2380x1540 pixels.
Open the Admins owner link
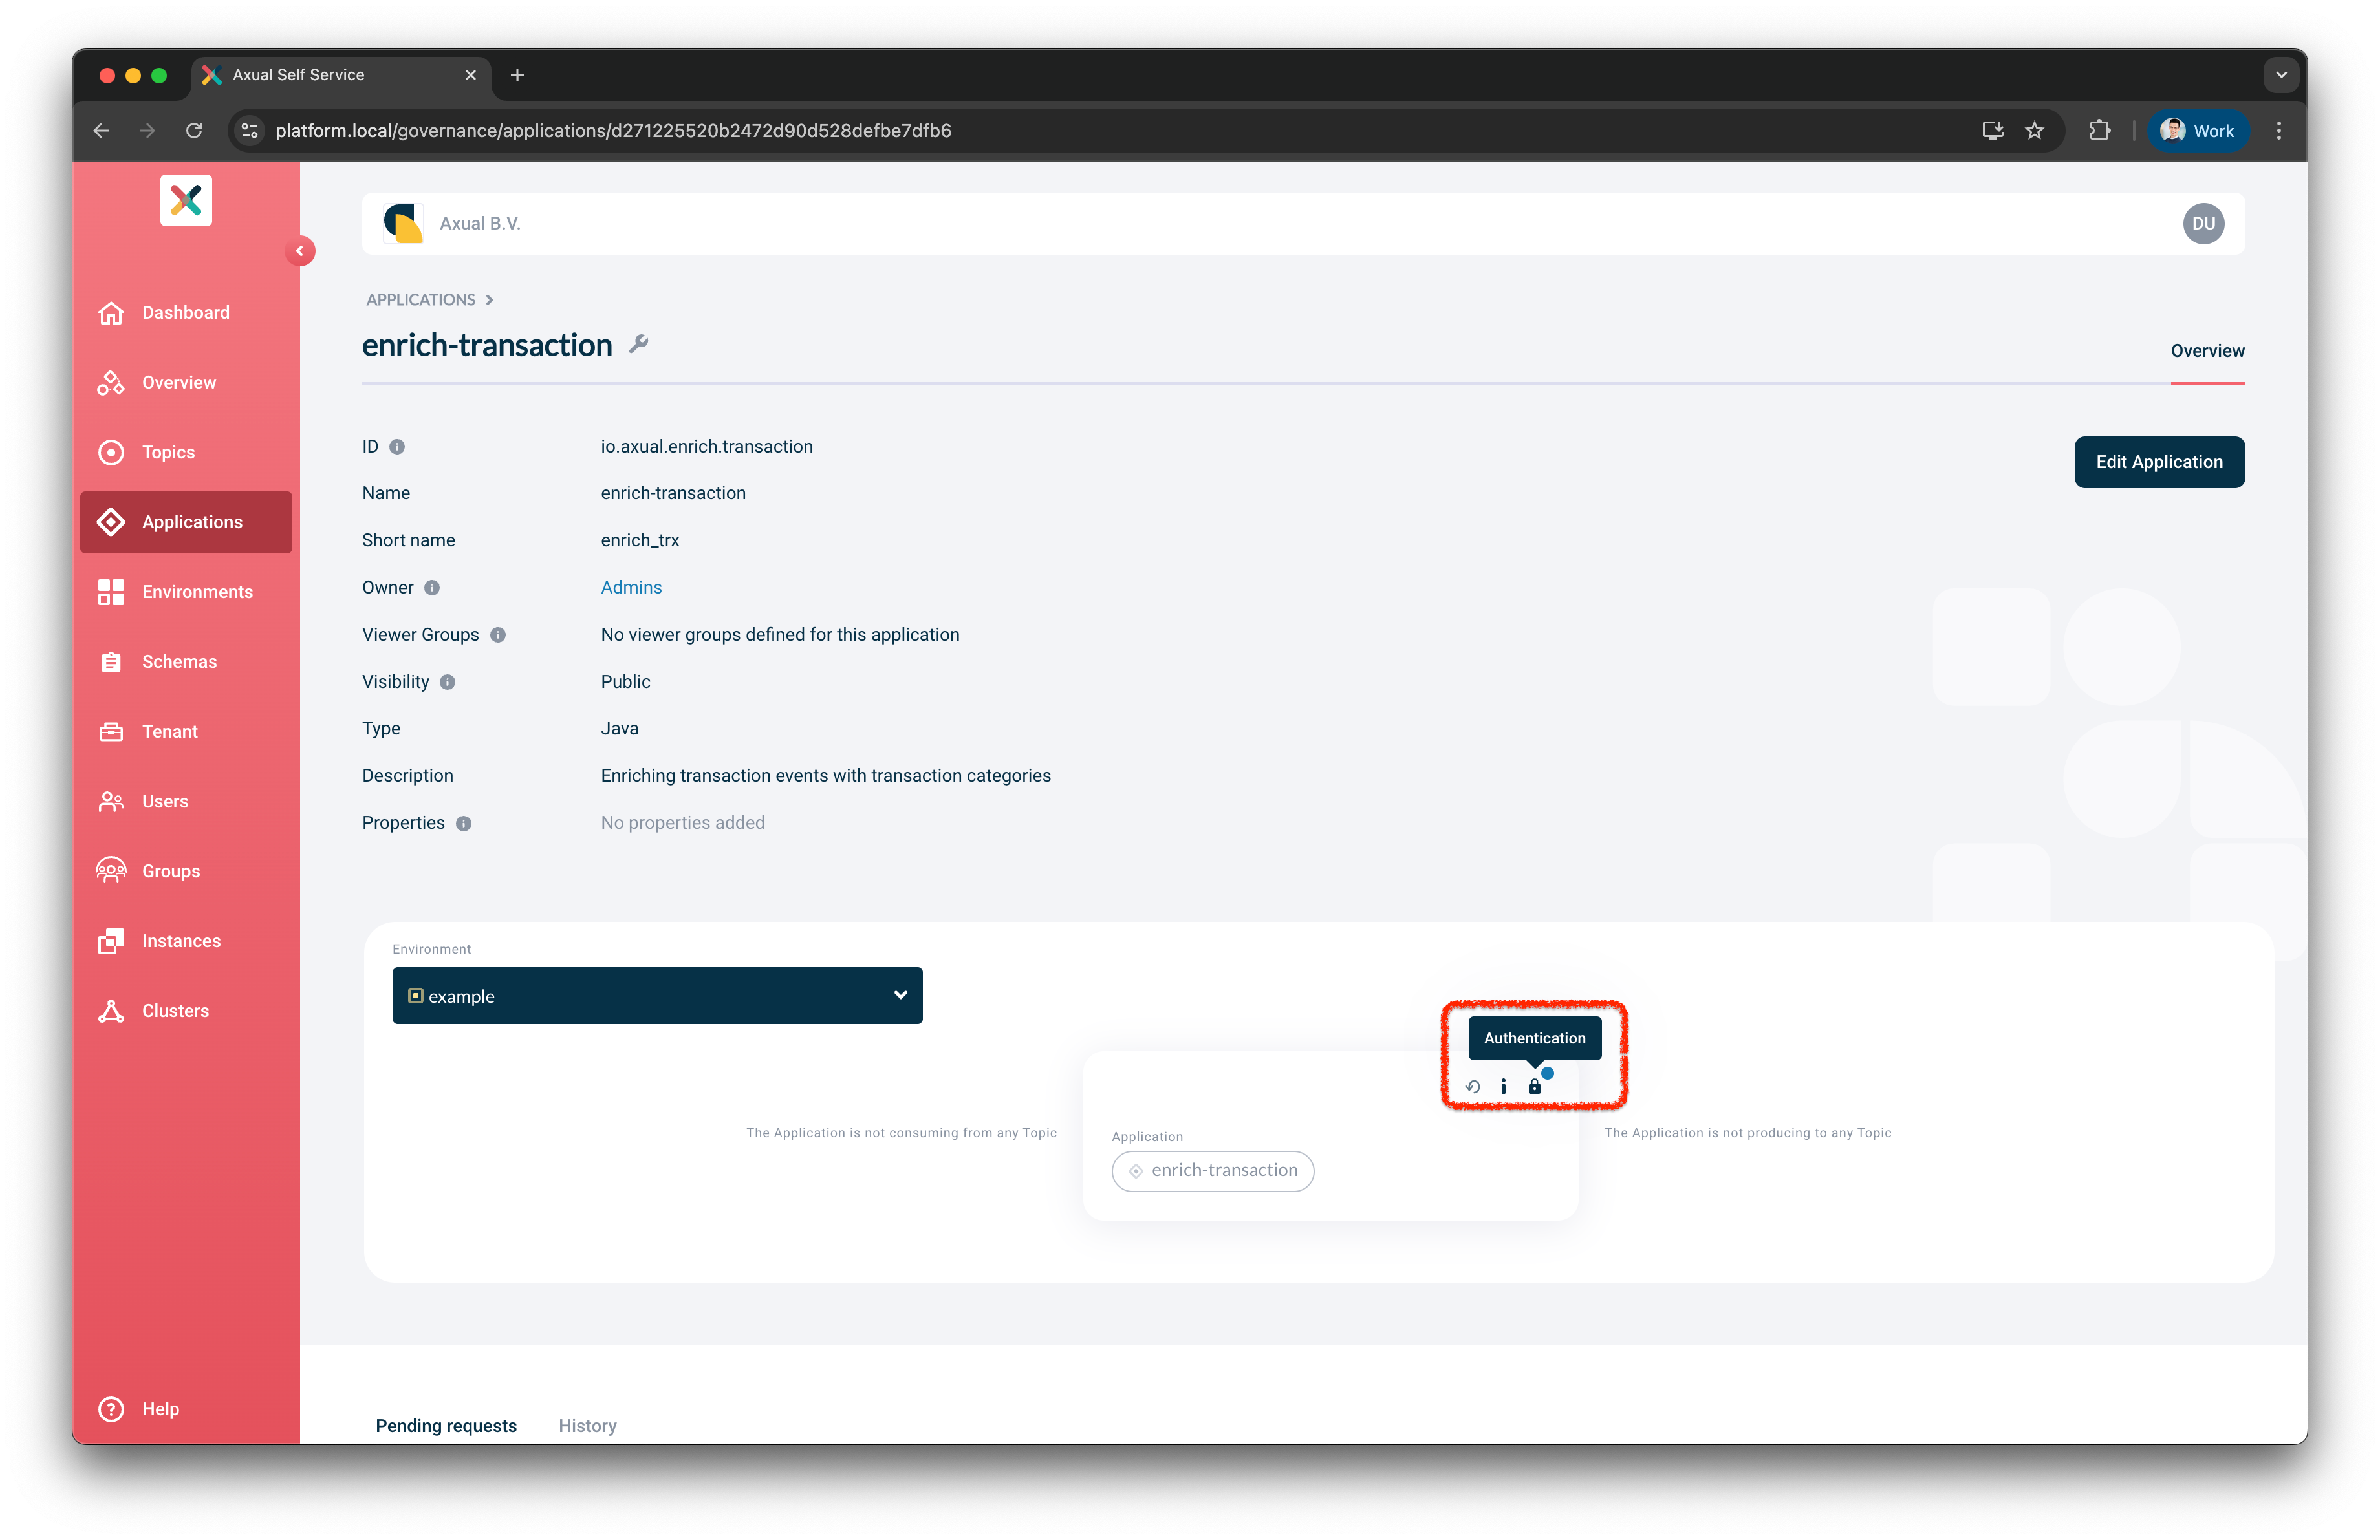(631, 586)
